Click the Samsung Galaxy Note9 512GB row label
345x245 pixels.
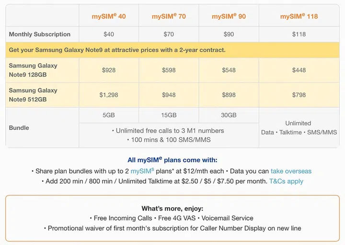(x=33, y=95)
